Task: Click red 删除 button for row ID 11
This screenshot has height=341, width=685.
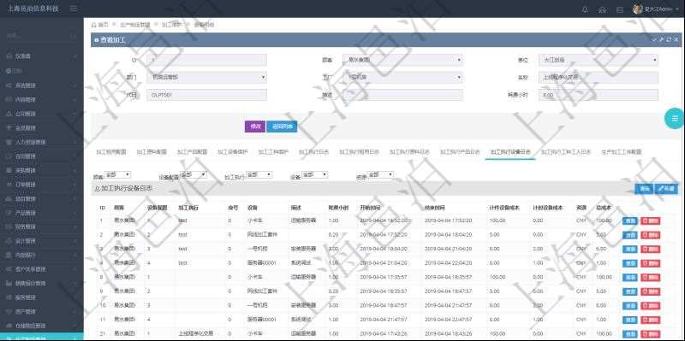Action: [651, 320]
